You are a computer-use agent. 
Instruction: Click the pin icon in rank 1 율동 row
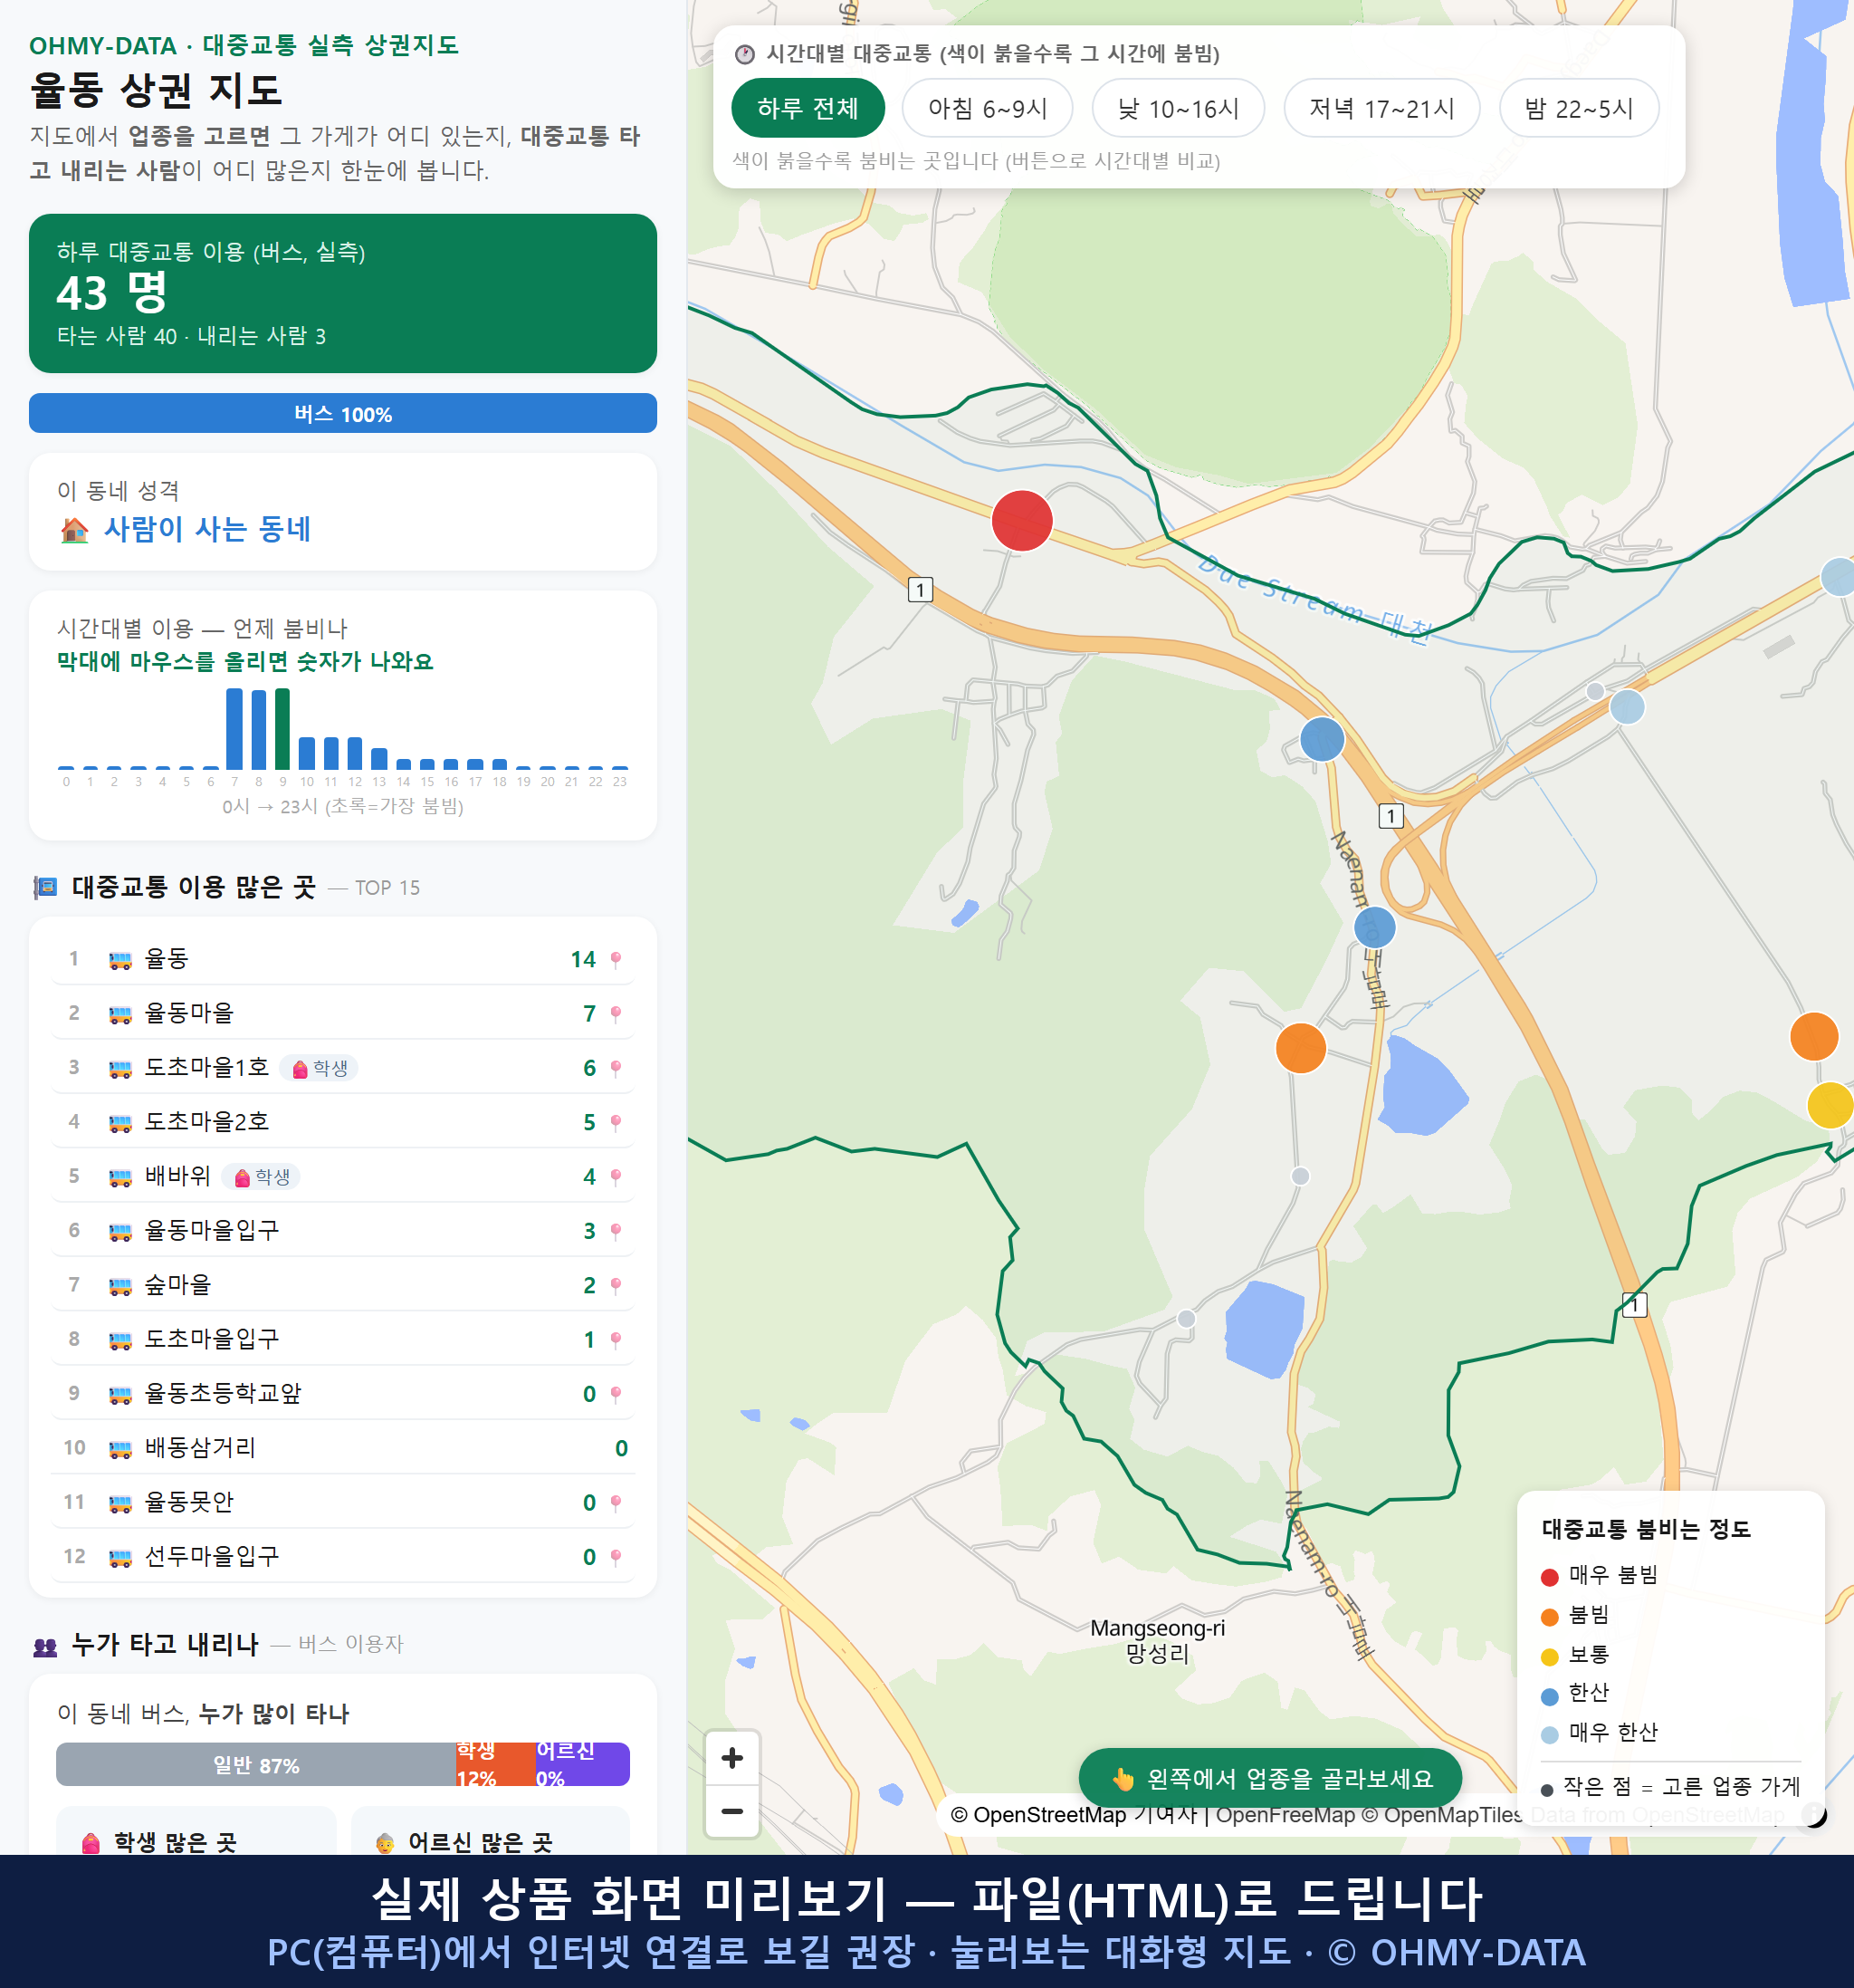tap(616, 959)
